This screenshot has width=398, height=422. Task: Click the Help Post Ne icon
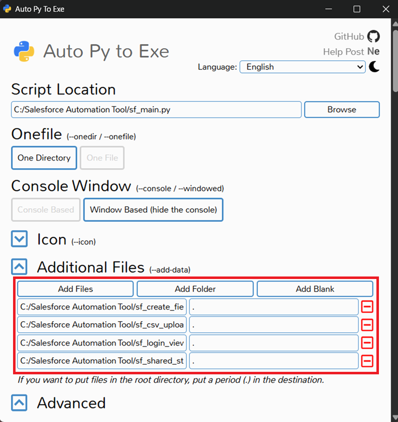click(373, 52)
